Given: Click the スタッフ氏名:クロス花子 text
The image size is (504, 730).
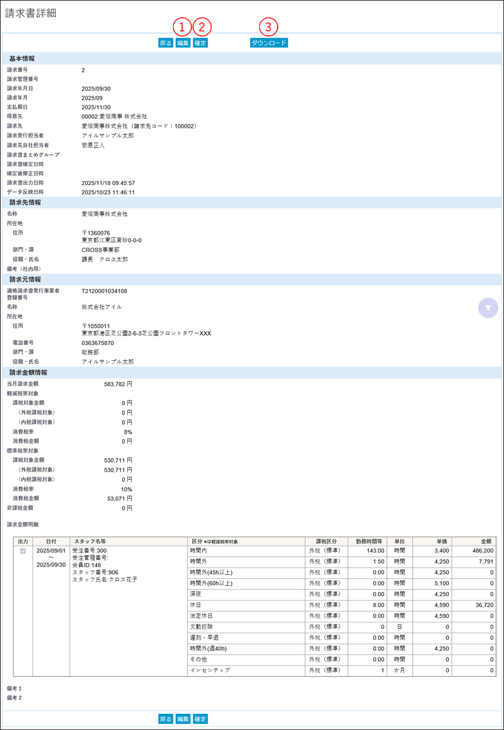Looking at the screenshot, I should point(105,579).
